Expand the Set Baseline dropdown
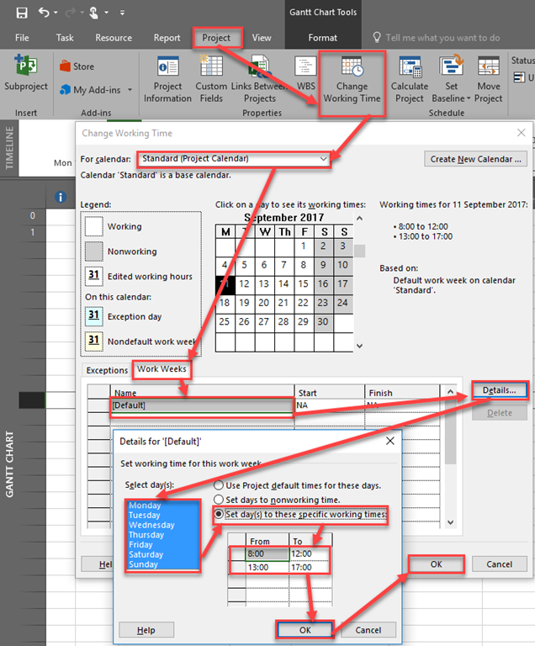 click(x=452, y=98)
